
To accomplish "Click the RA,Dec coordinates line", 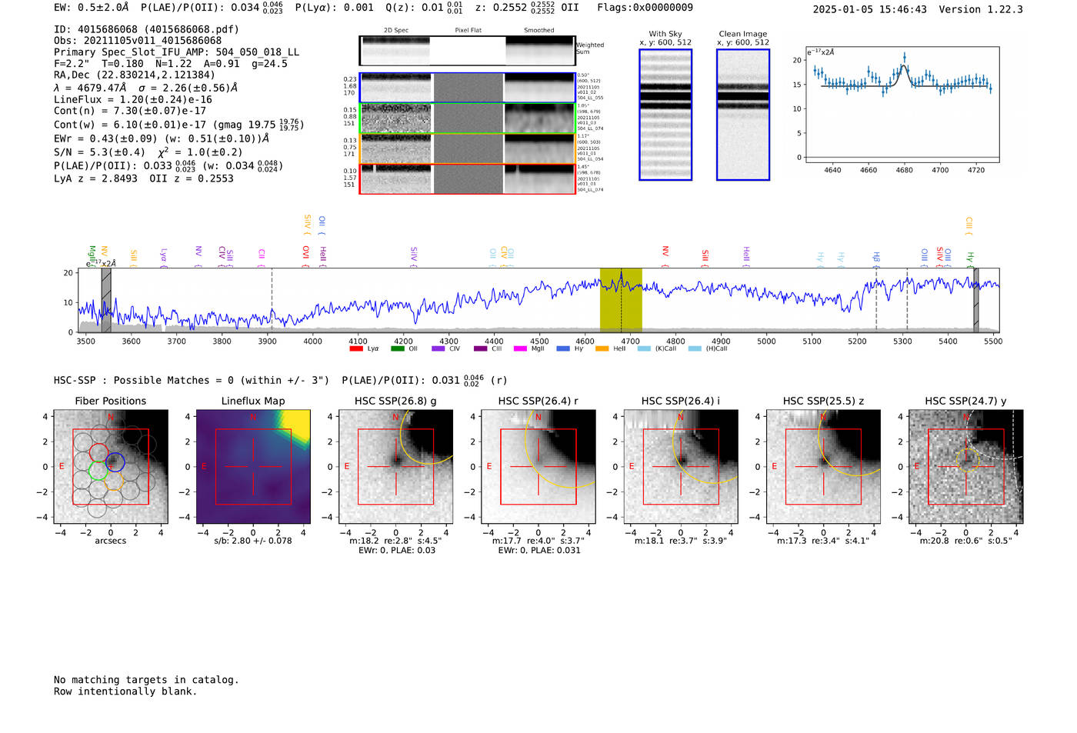I will (135, 75).
